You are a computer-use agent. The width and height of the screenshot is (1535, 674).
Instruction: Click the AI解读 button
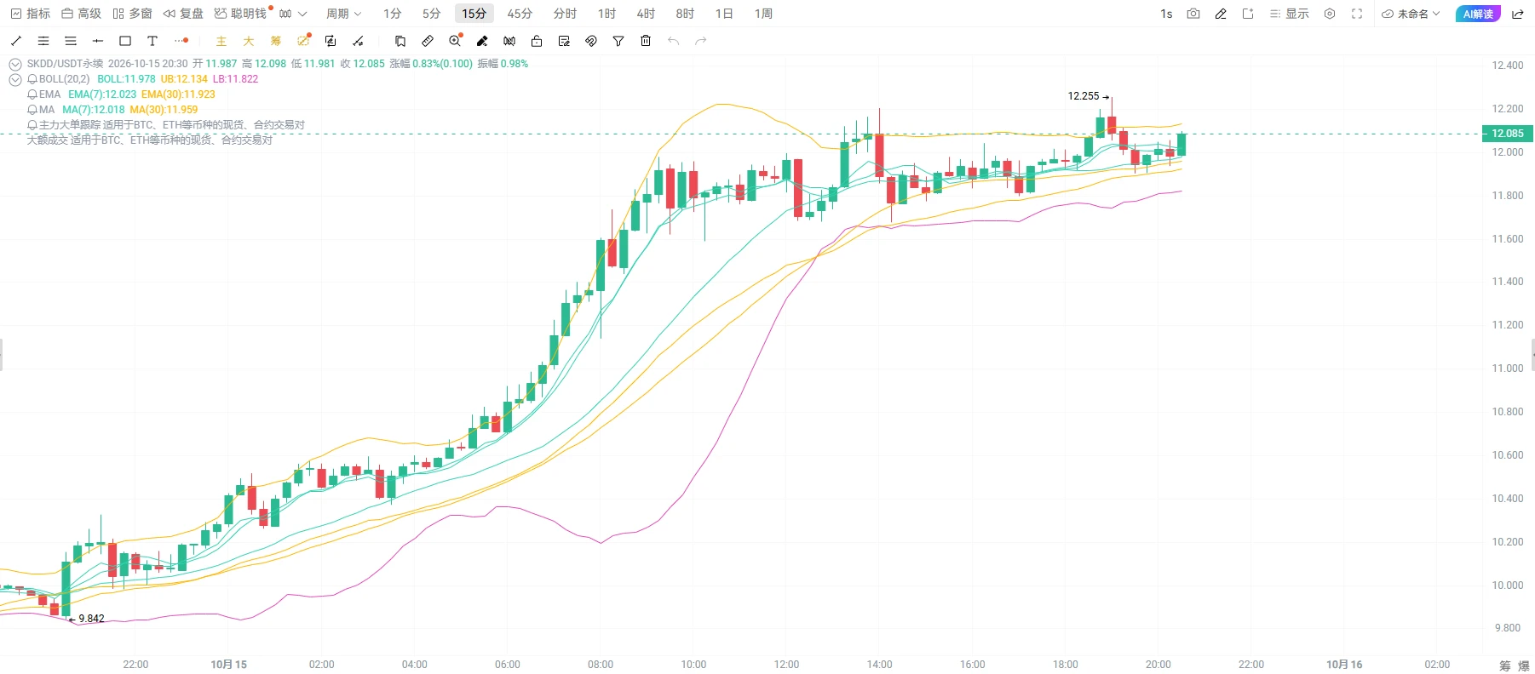(x=1478, y=14)
